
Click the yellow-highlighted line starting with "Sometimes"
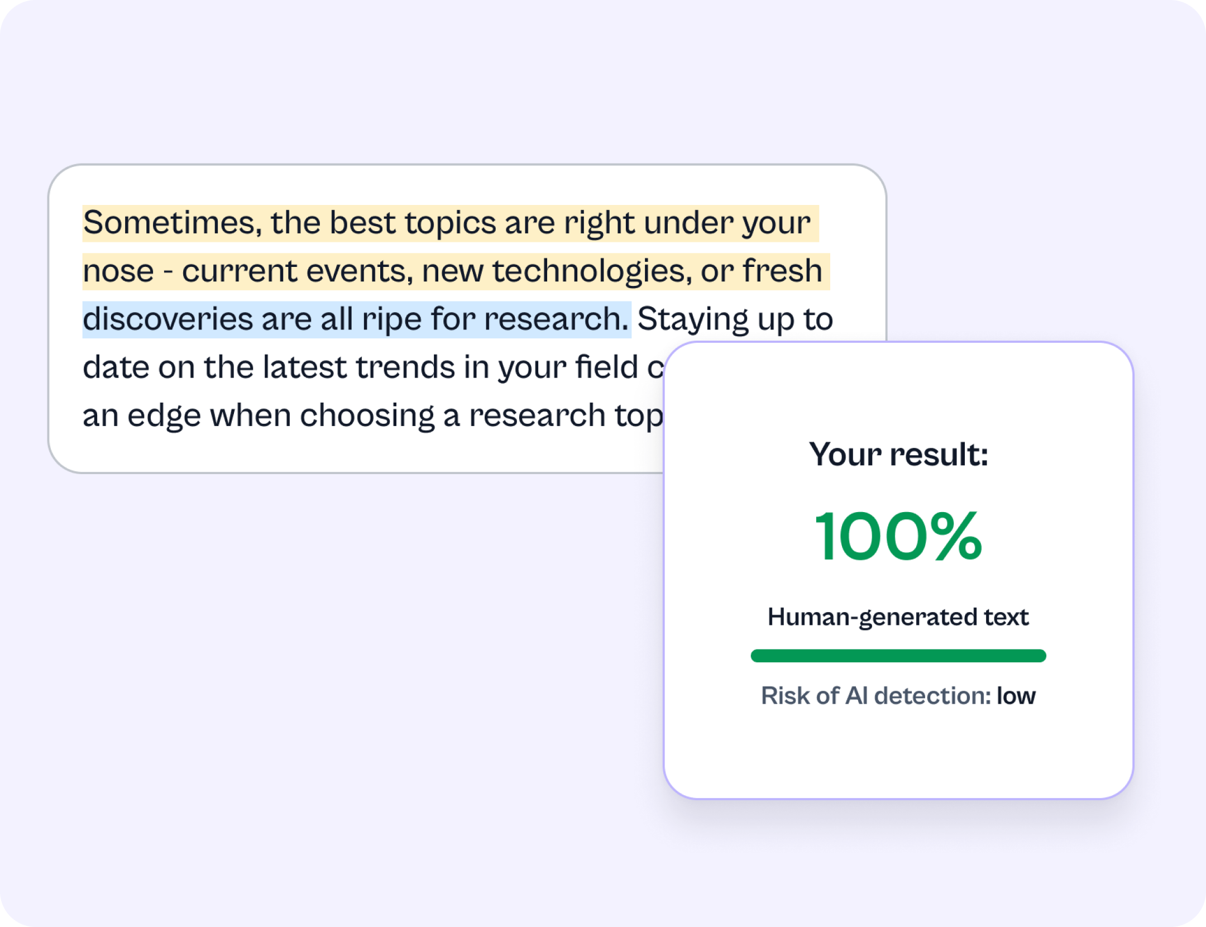[451, 223]
